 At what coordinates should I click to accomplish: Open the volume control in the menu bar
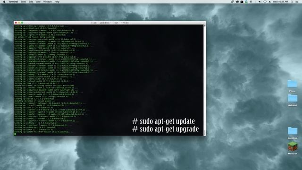click(x=260, y=2)
